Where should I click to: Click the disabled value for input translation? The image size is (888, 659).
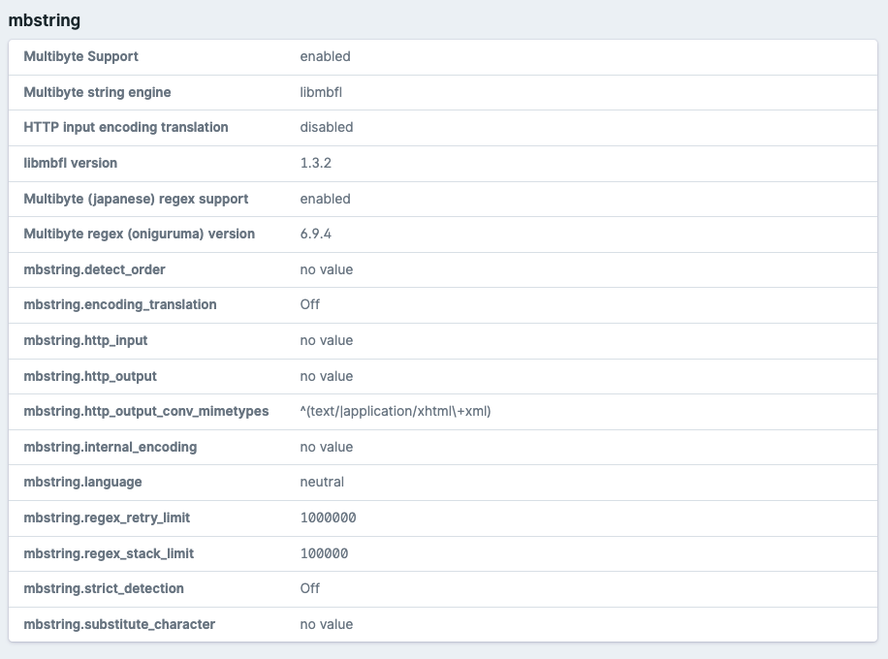tap(327, 127)
